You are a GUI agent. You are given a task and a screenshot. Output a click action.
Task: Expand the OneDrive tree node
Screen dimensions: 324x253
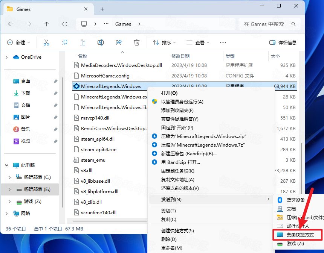[7, 57]
